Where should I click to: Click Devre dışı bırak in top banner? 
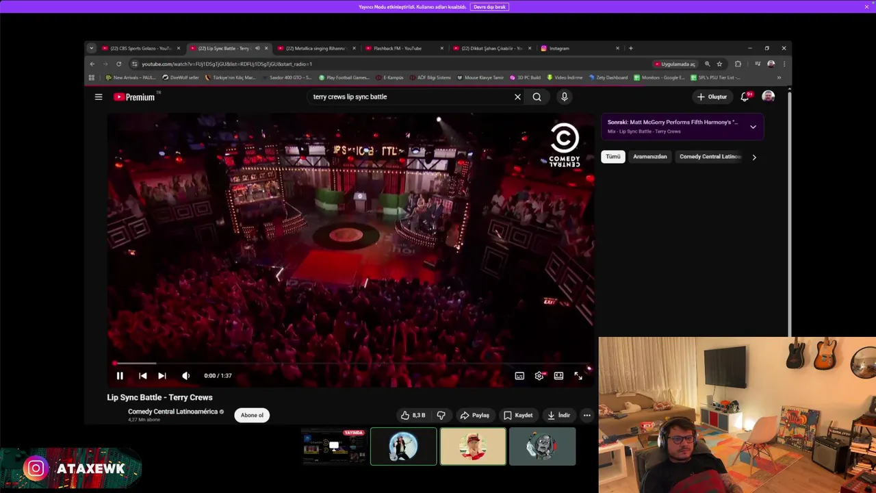[x=489, y=7]
